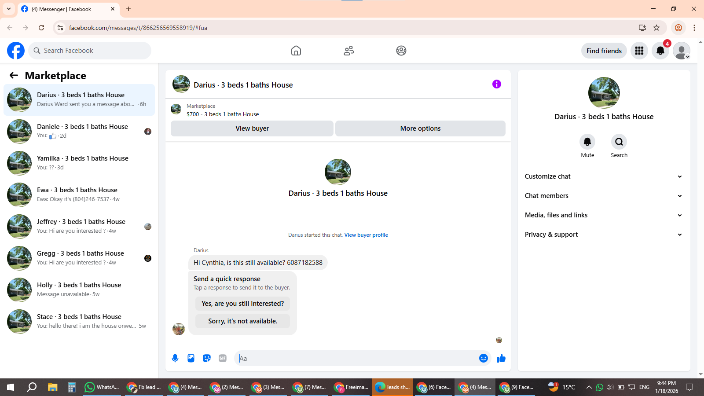Screen dimensions: 704x396
Task: Click View buyer button
Action: [252, 128]
